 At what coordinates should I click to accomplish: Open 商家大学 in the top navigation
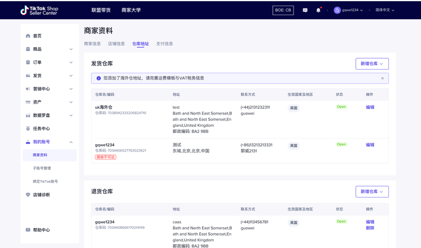131,10
